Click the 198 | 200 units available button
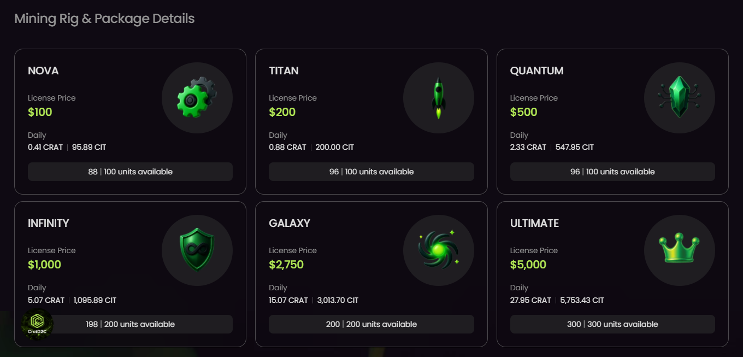Image resolution: width=743 pixels, height=357 pixels. click(x=131, y=324)
